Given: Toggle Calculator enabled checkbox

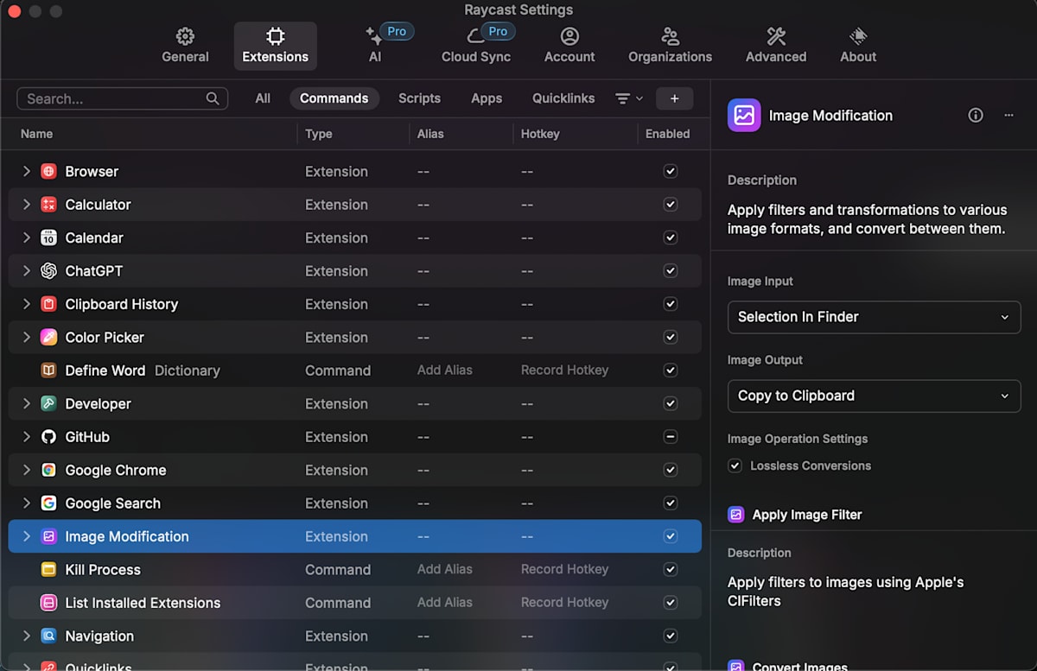Looking at the screenshot, I should pos(670,205).
